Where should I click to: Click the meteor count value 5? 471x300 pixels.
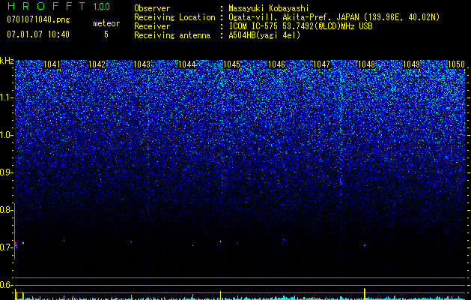[x=106, y=34]
